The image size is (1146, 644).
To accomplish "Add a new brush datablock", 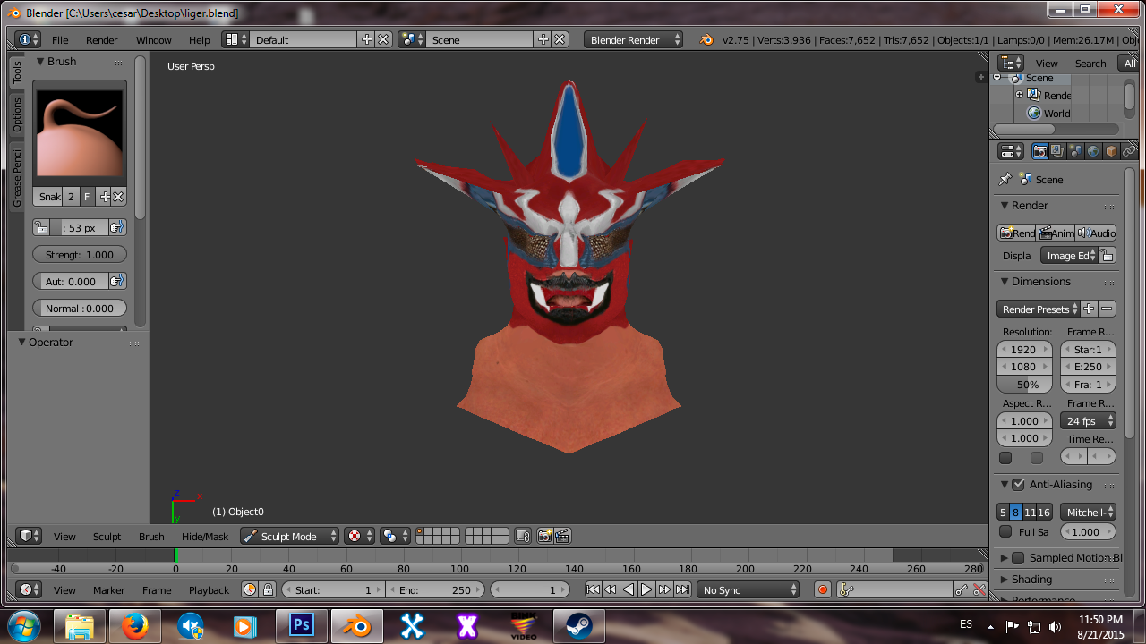I will (x=105, y=197).
